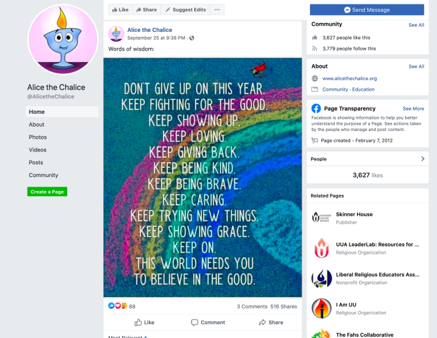Open Liberal Religious Educators Association logo

point(321,279)
